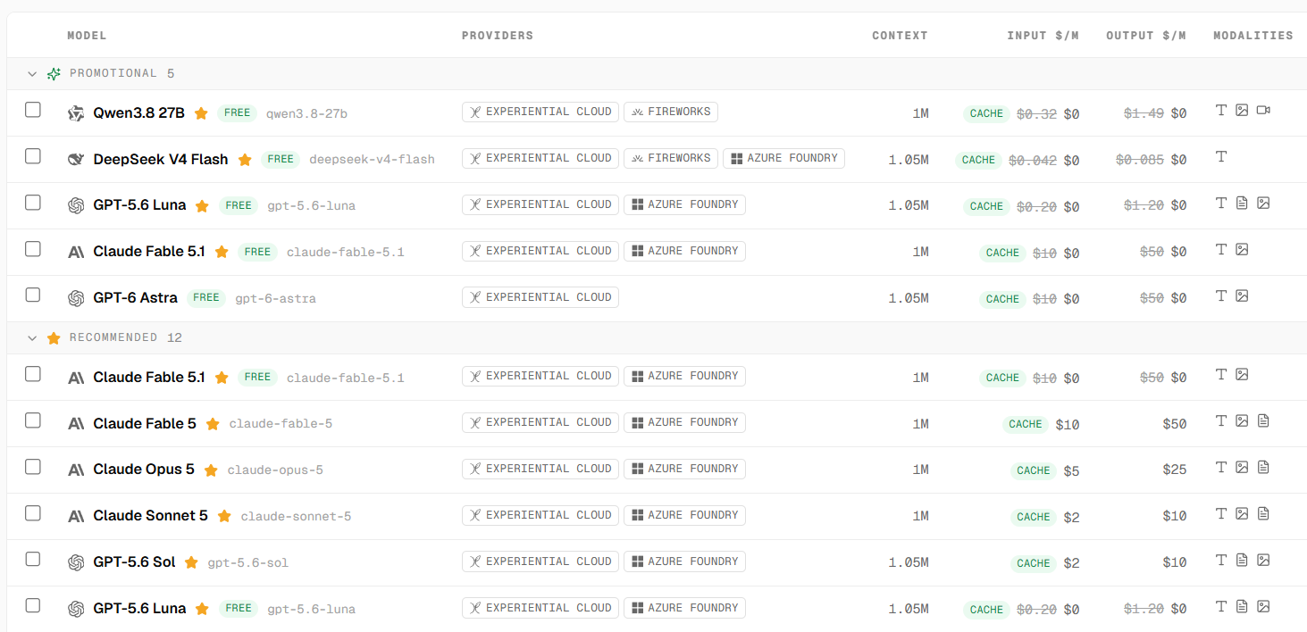Click the video modality icon in Qwen3.8 27B row
Screen dimensions: 1307x632
pyautogui.click(x=1263, y=110)
